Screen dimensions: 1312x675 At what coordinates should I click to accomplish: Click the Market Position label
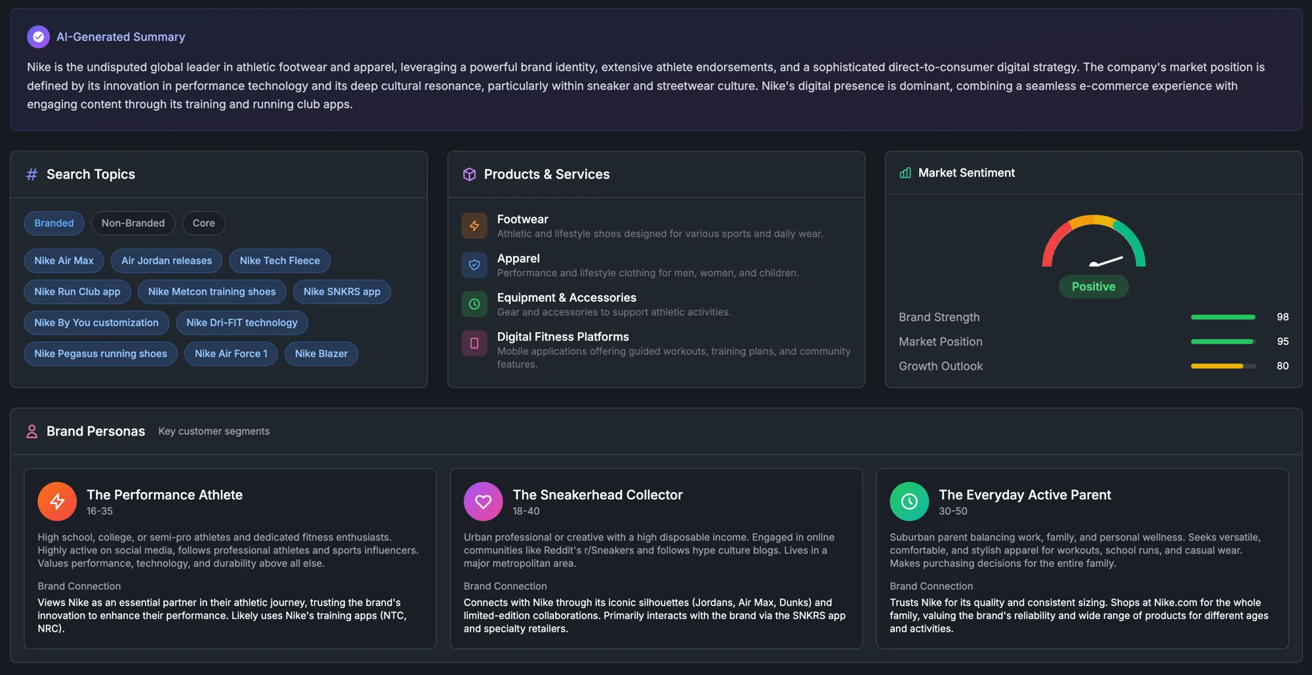(940, 342)
